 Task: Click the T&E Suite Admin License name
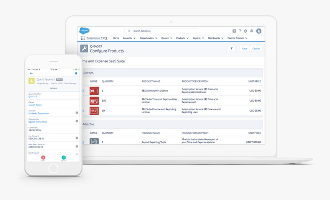click(x=155, y=91)
